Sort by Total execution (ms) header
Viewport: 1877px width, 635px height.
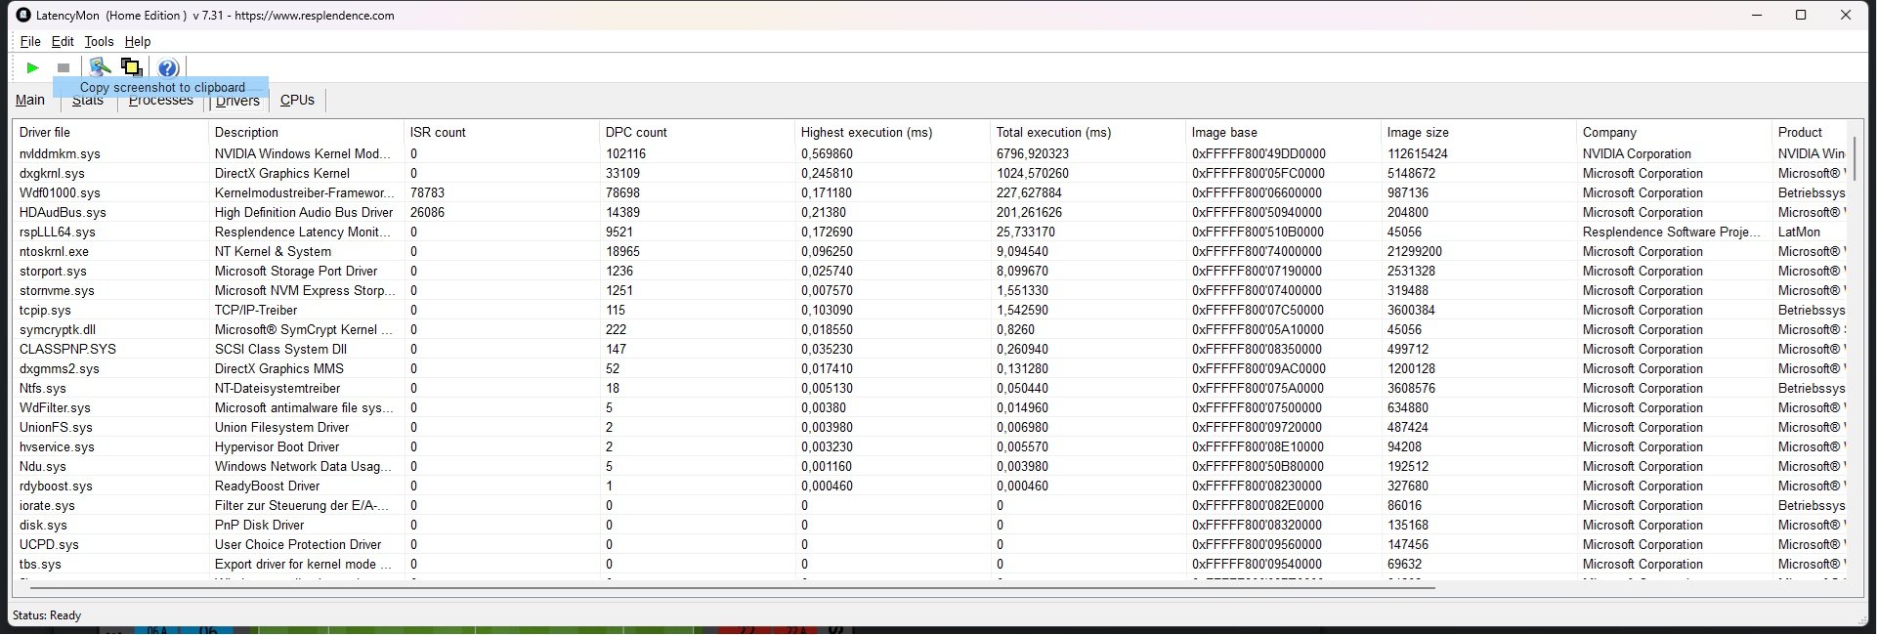tap(1088, 132)
